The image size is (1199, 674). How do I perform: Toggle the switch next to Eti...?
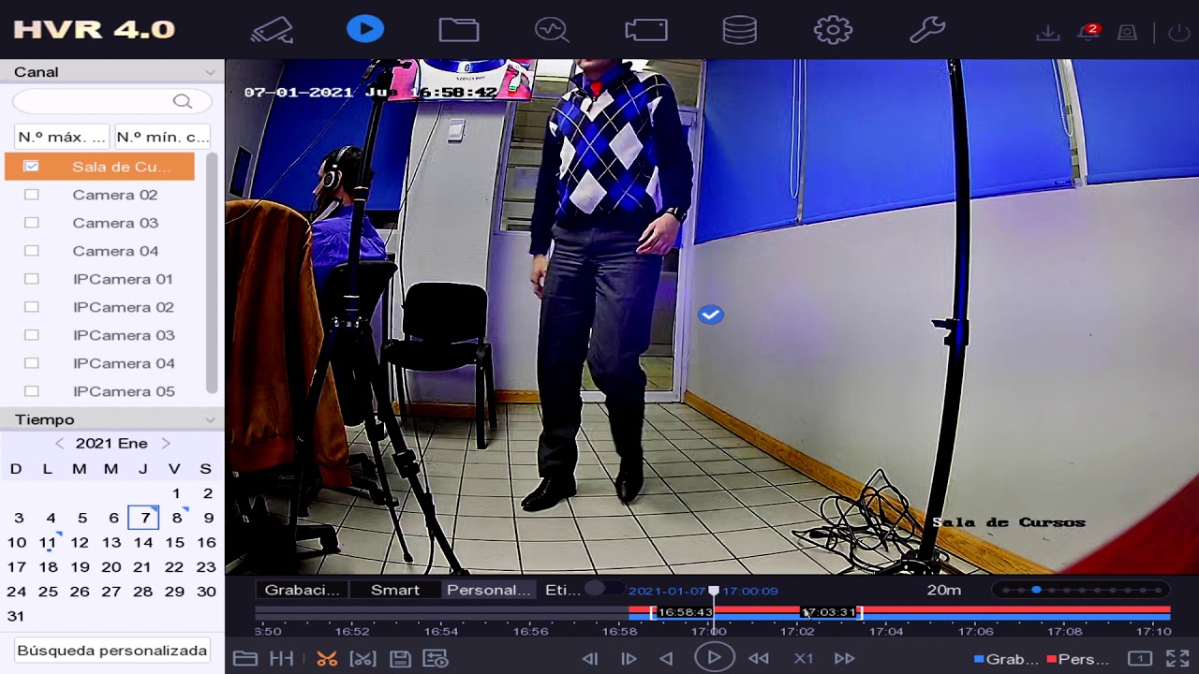[604, 589]
